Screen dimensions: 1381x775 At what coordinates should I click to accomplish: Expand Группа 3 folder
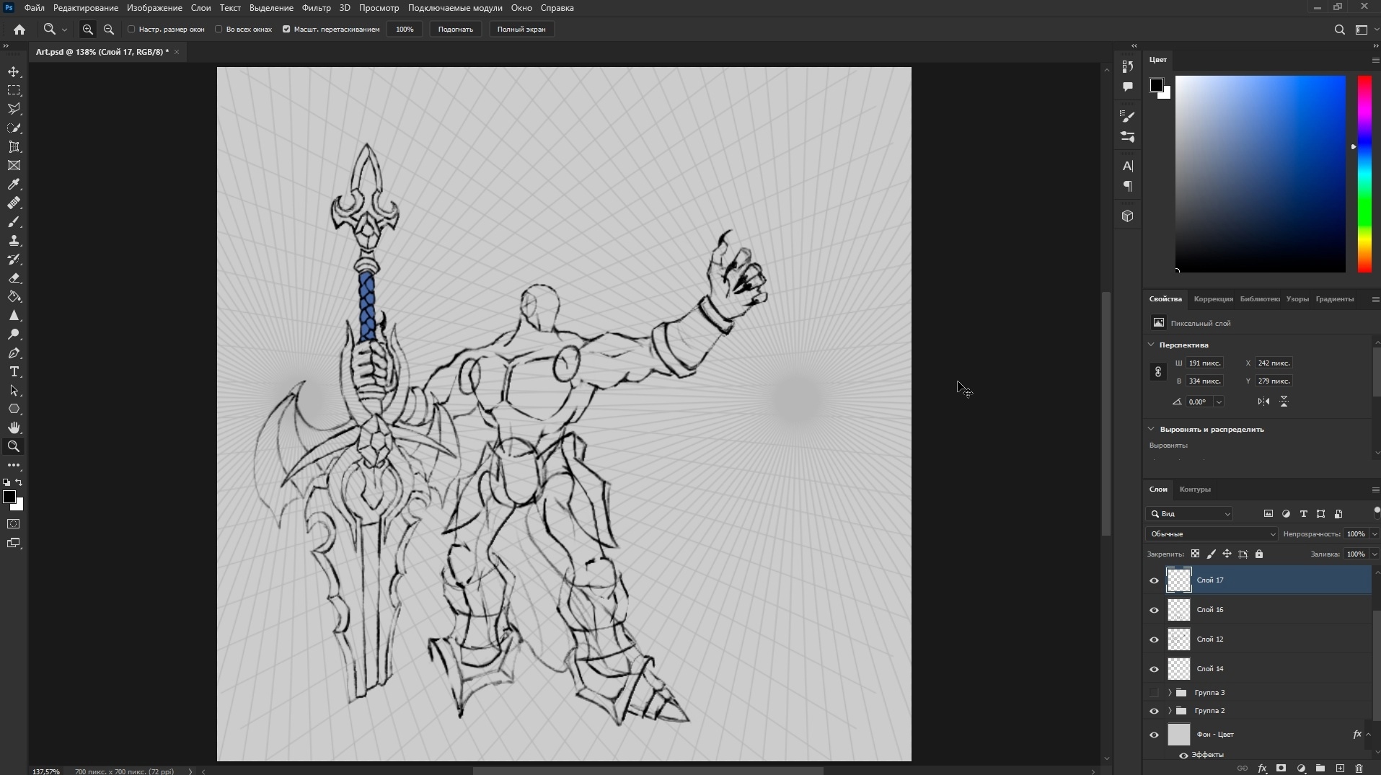tap(1170, 693)
